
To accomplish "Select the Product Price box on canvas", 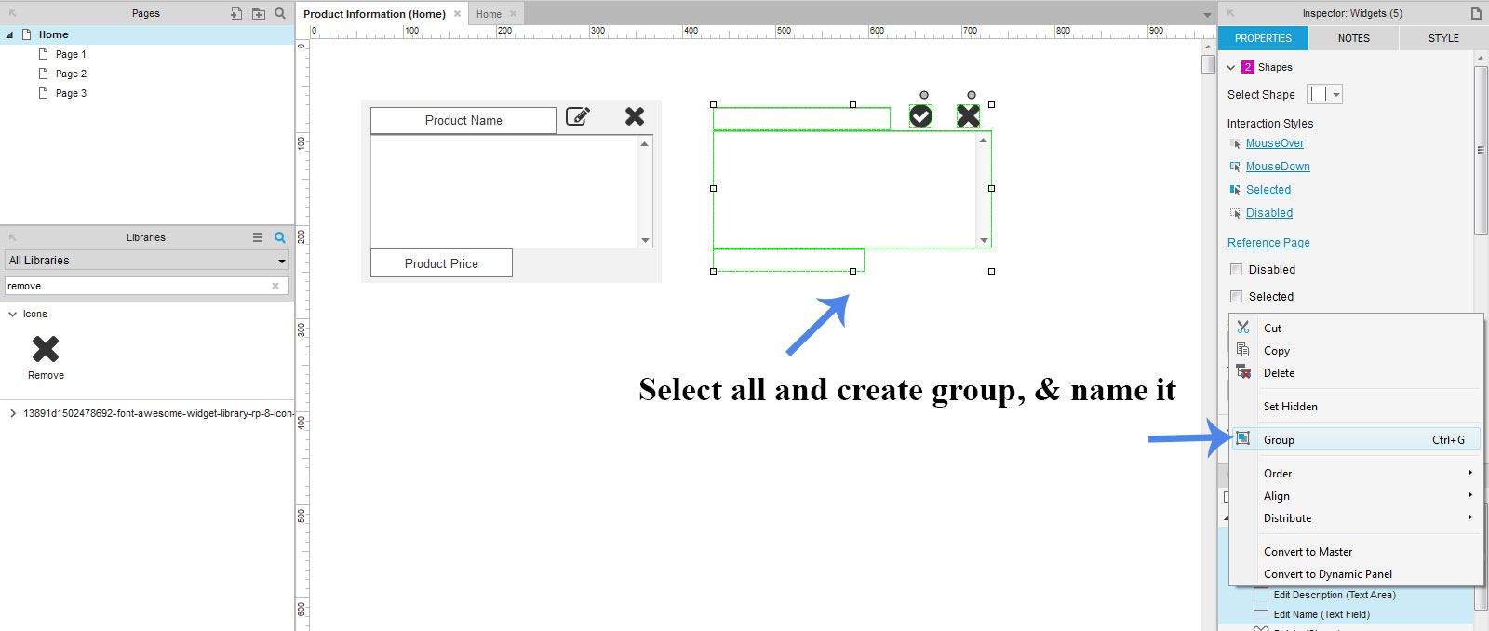I will tap(441, 263).
